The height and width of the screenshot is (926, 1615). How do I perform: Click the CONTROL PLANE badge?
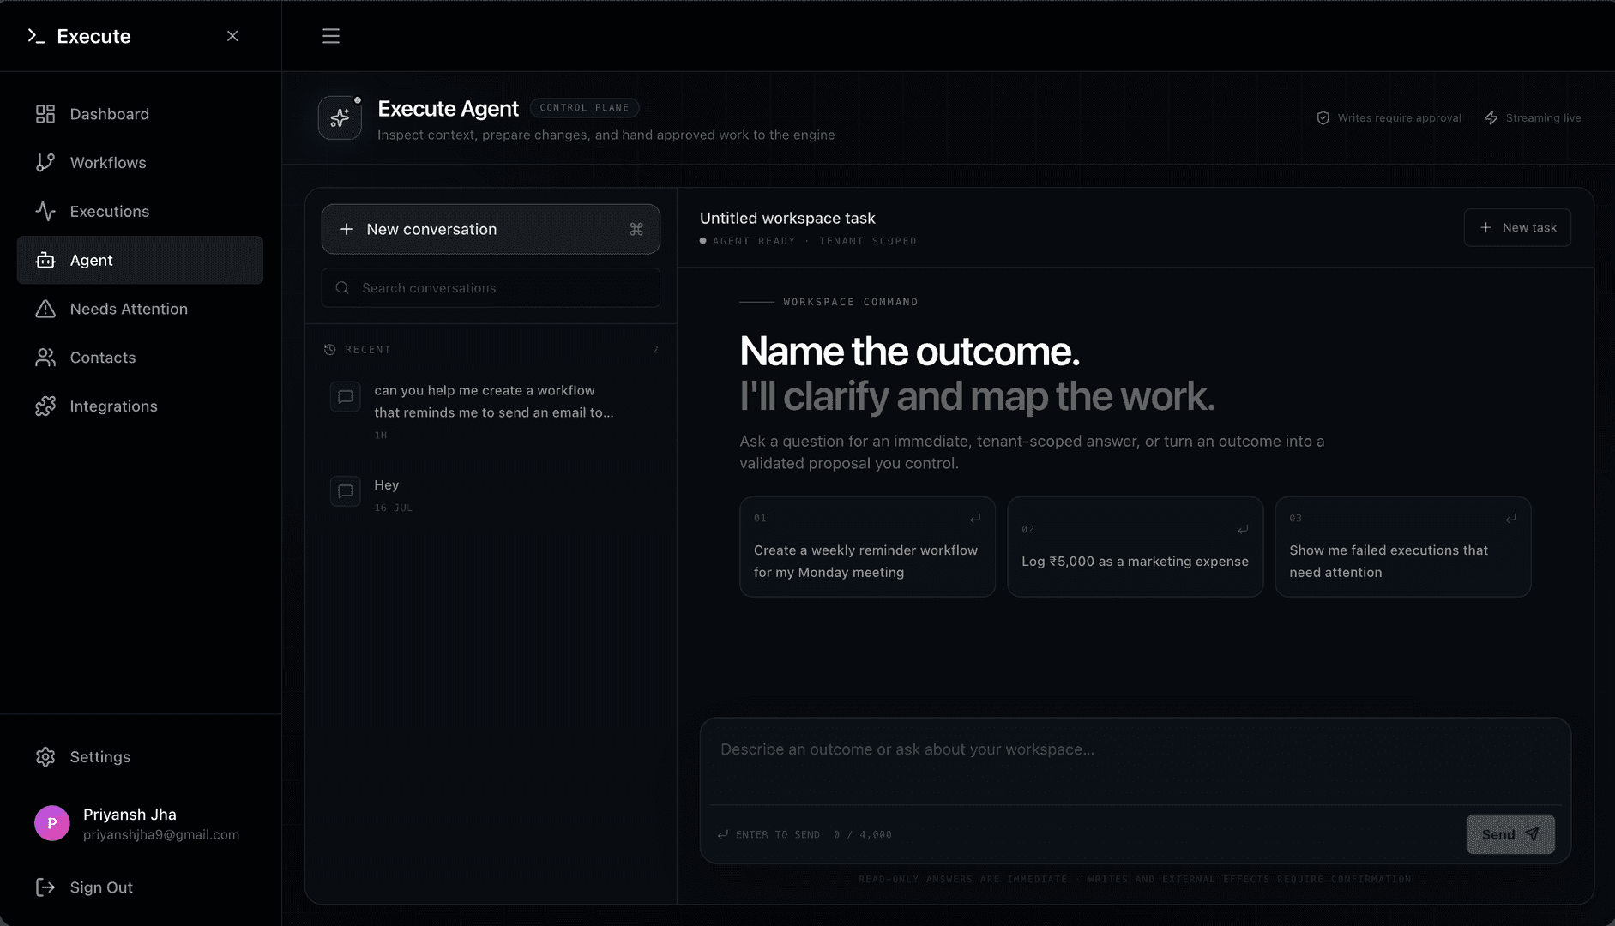[x=584, y=108]
